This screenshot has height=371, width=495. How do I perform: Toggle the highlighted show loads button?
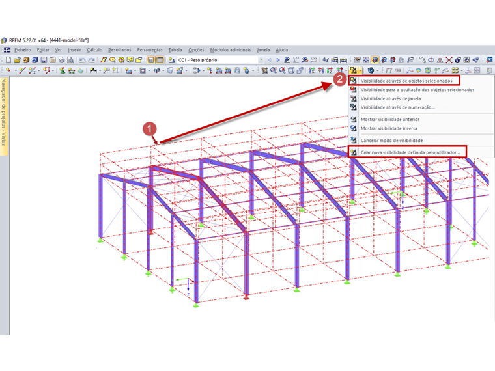[375, 60]
